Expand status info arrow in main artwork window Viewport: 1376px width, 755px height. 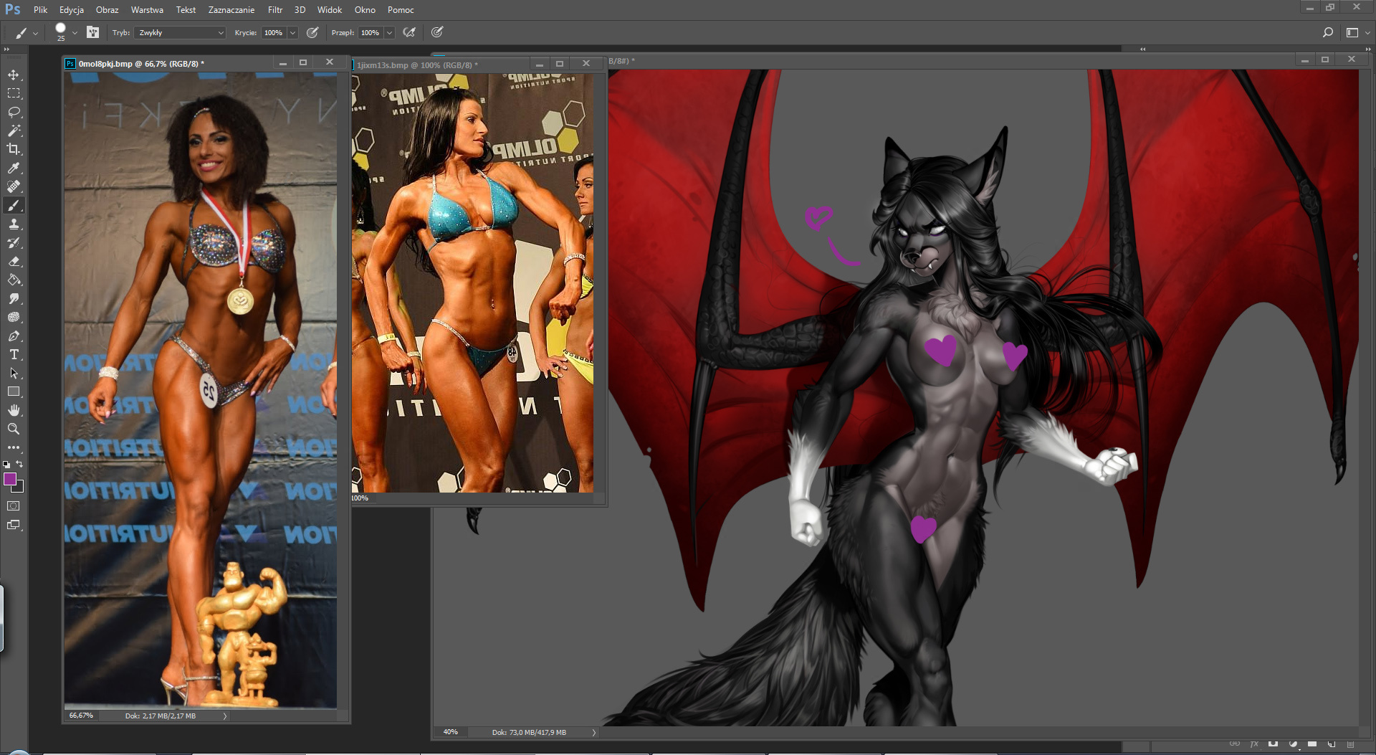tap(593, 733)
